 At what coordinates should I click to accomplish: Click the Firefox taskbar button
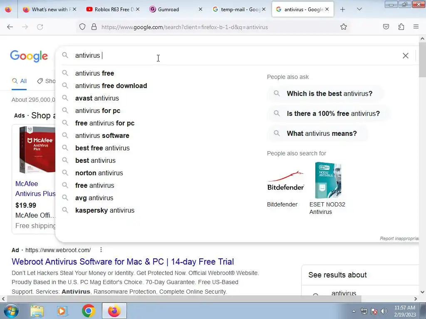pos(114,311)
